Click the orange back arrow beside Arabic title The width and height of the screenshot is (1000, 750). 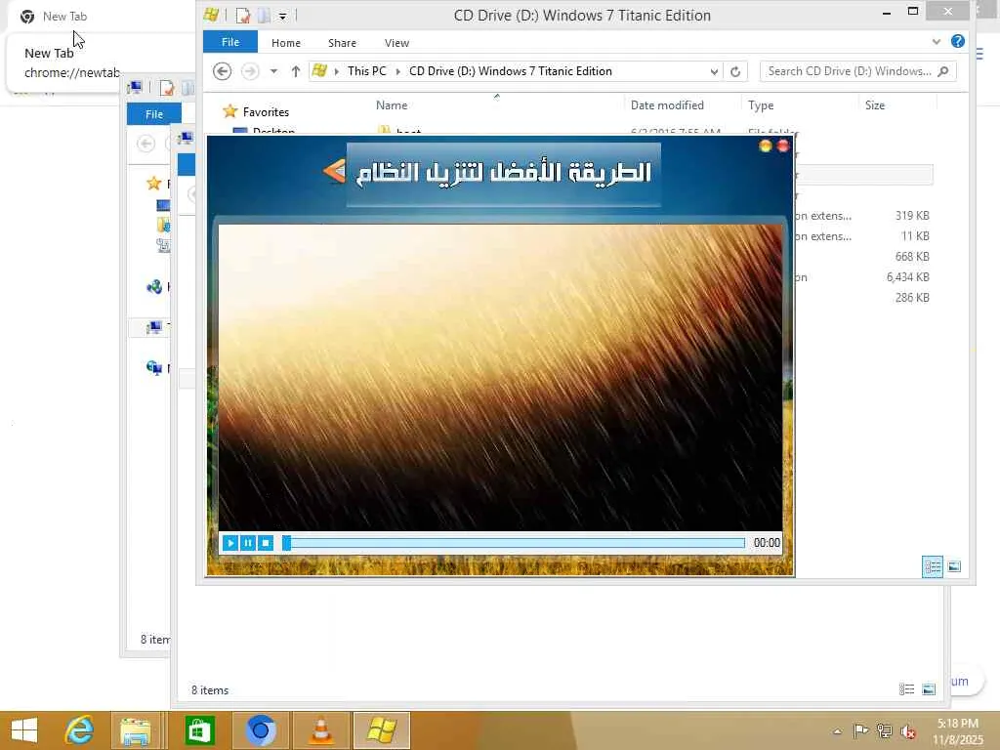(334, 171)
